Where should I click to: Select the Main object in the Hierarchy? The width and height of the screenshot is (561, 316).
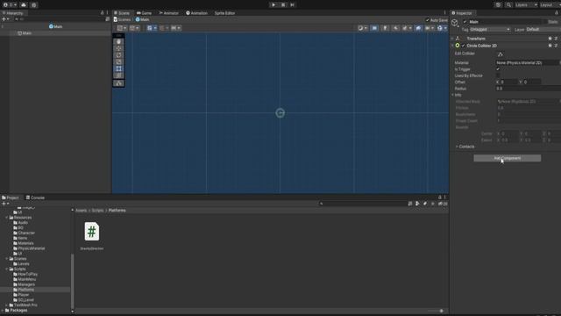click(x=25, y=33)
